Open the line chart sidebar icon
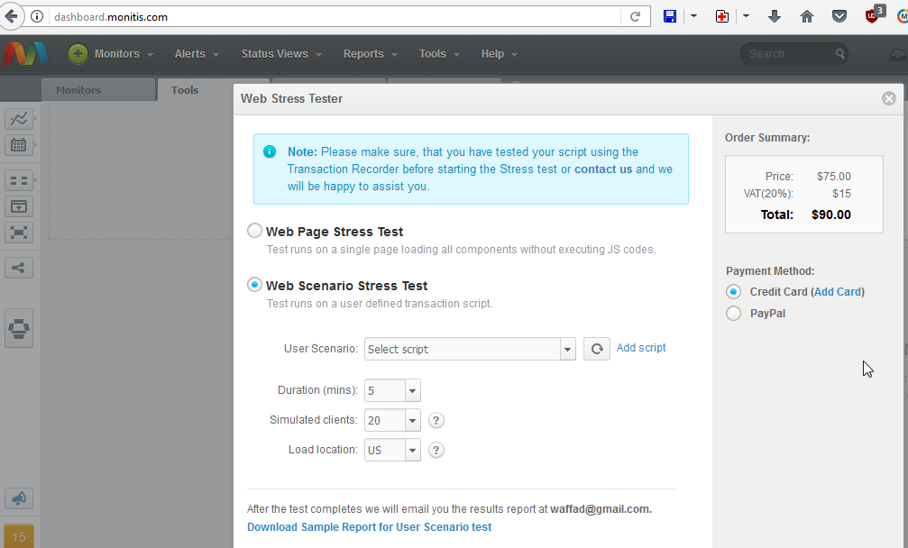Image resolution: width=908 pixels, height=548 pixels. (19, 119)
